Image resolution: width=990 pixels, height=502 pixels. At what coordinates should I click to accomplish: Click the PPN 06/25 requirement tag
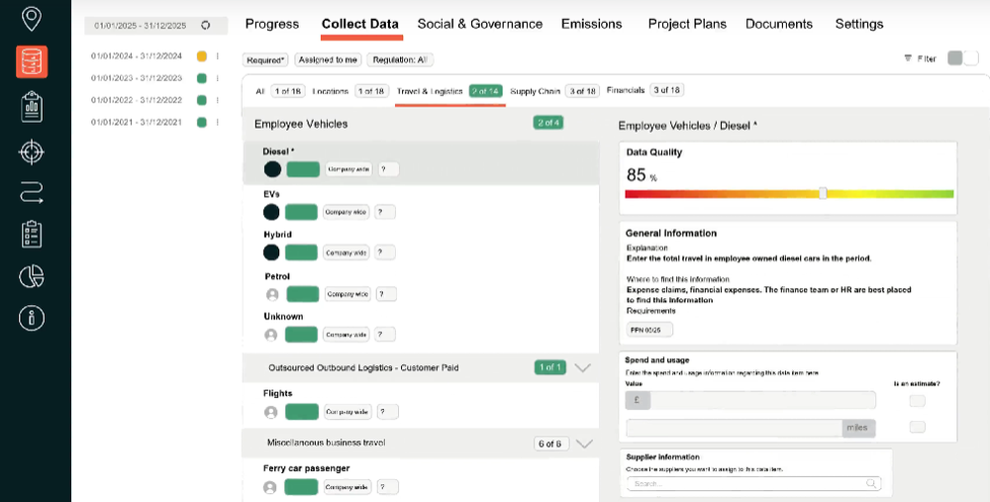[x=649, y=330]
